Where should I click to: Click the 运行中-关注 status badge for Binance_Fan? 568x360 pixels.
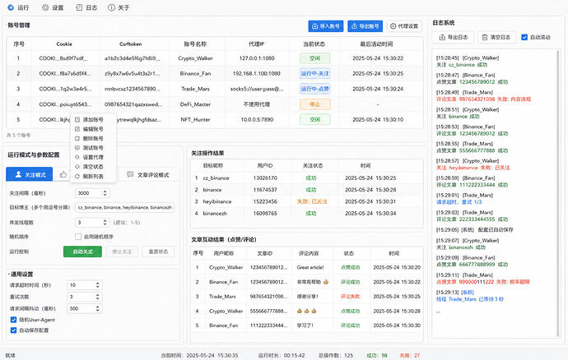pyautogui.click(x=314, y=73)
